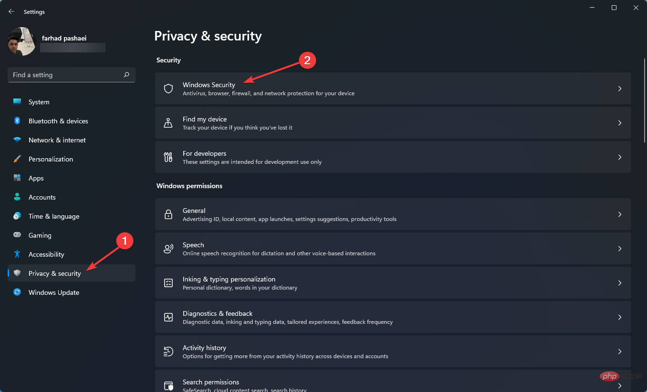647x392 pixels.
Task: Expand Find my device chevron
Action: pos(620,123)
